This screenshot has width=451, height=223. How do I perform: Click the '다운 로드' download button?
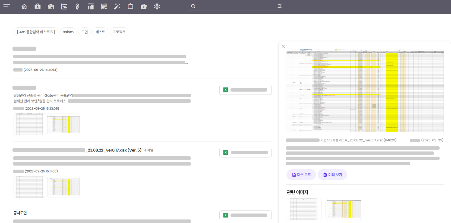pos(301,175)
